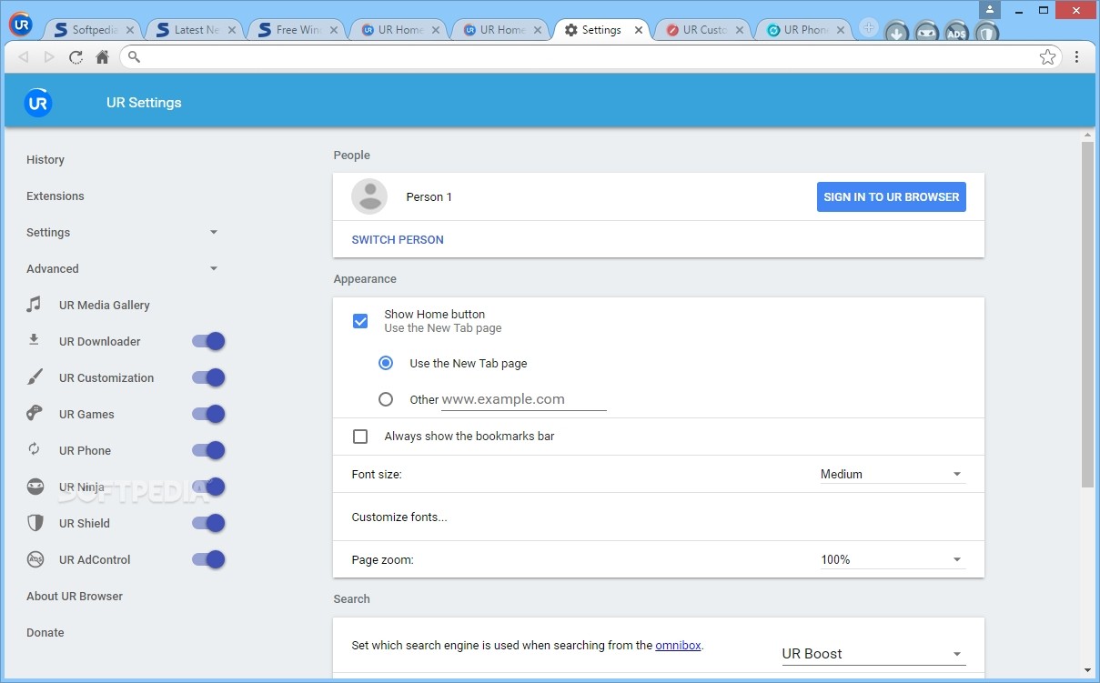Open the Font size Medium dropdown

(x=893, y=474)
